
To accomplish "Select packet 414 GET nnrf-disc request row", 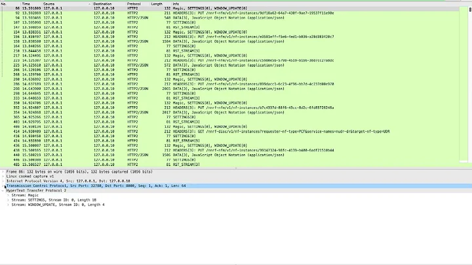I will point(229,131).
